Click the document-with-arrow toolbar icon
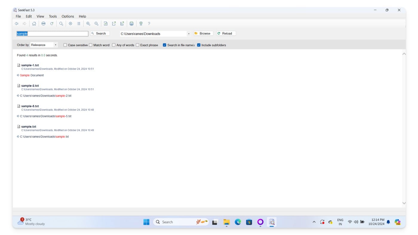Viewport: 418px width, 235px height. coord(122,24)
